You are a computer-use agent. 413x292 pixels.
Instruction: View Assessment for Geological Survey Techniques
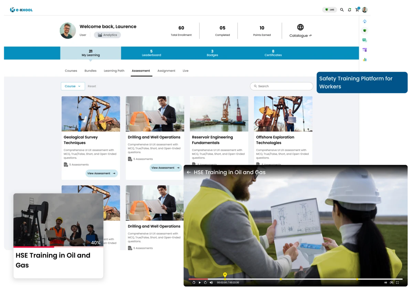[102, 173]
